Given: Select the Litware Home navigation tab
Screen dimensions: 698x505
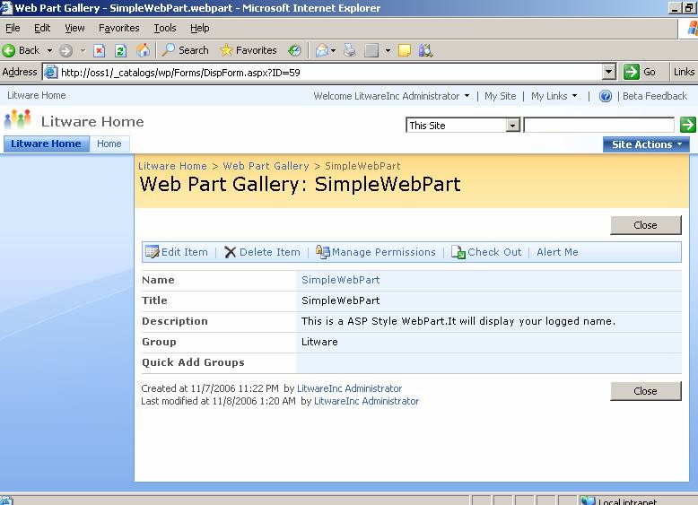Looking at the screenshot, I should point(47,144).
